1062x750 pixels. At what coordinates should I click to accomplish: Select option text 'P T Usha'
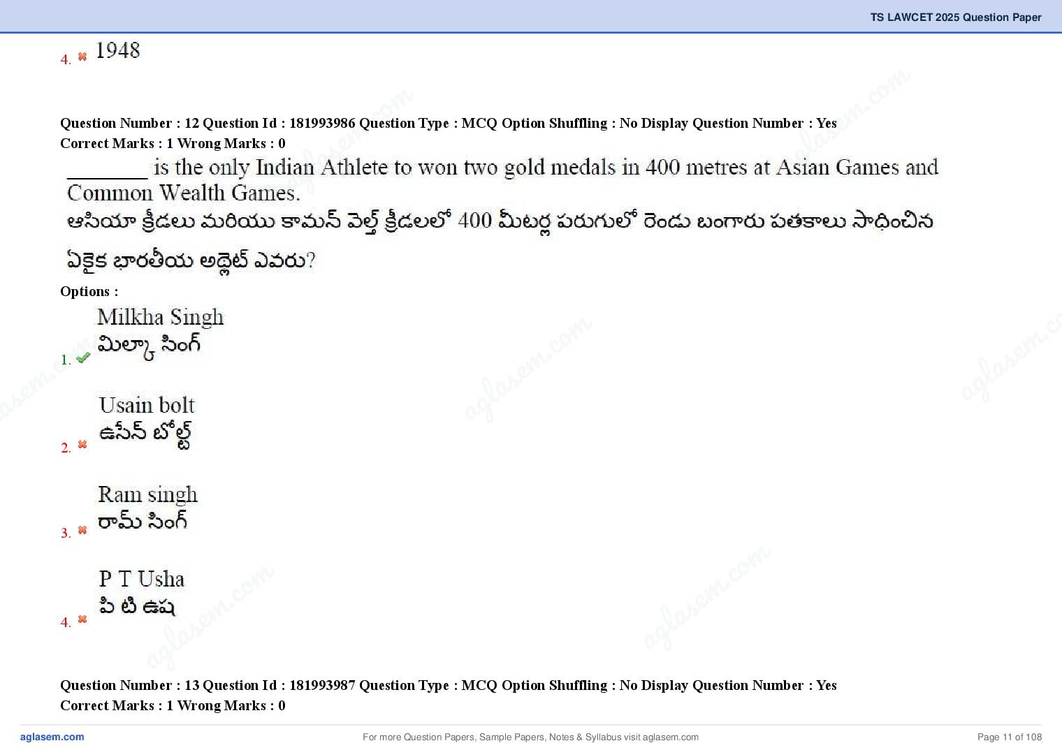pos(142,579)
